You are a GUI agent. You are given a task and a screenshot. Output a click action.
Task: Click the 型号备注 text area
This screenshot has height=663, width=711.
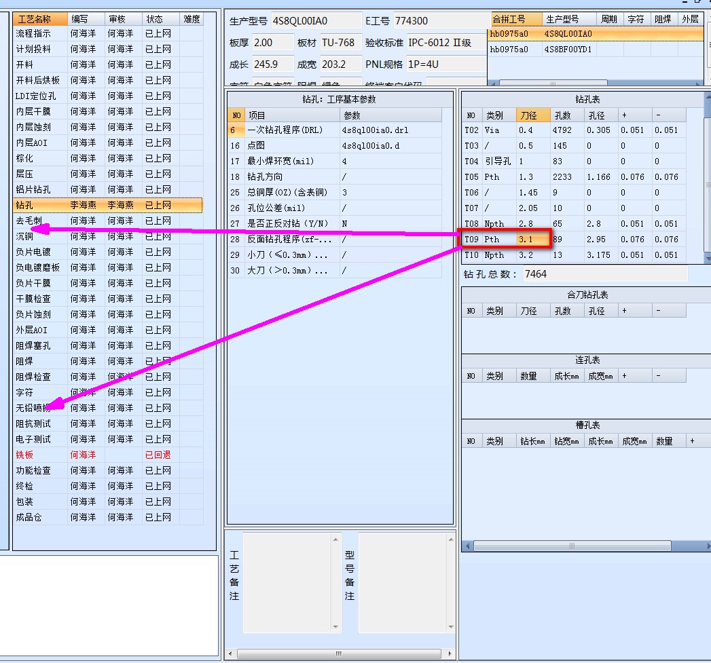(x=403, y=582)
